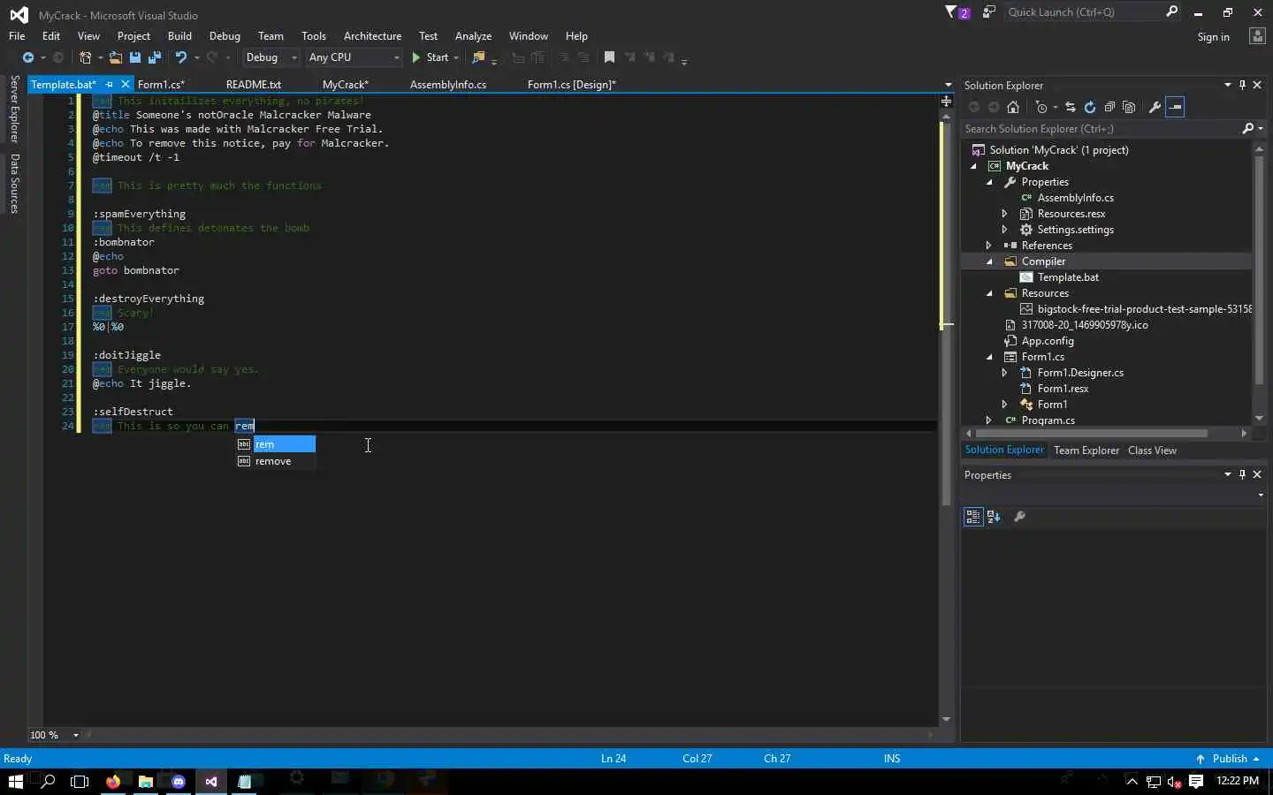Click the account avatar icon beside Sign in
Viewport: 1273px width, 795px height.
coord(1257,36)
